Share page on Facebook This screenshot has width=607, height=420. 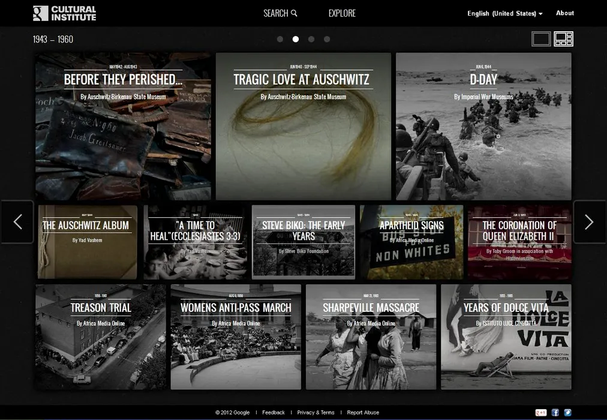pyautogui.click(x=555, y=413)
